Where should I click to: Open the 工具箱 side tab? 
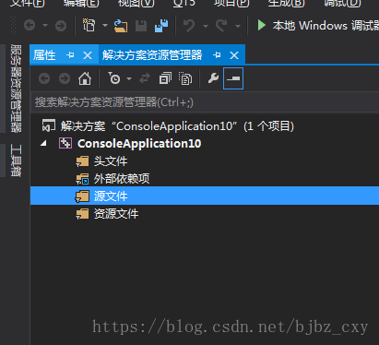16,161
